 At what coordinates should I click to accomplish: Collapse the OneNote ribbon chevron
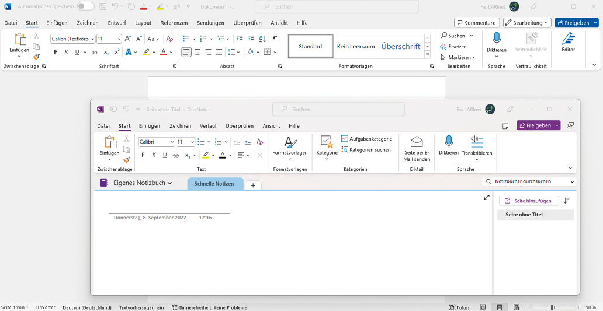[570, 168]
